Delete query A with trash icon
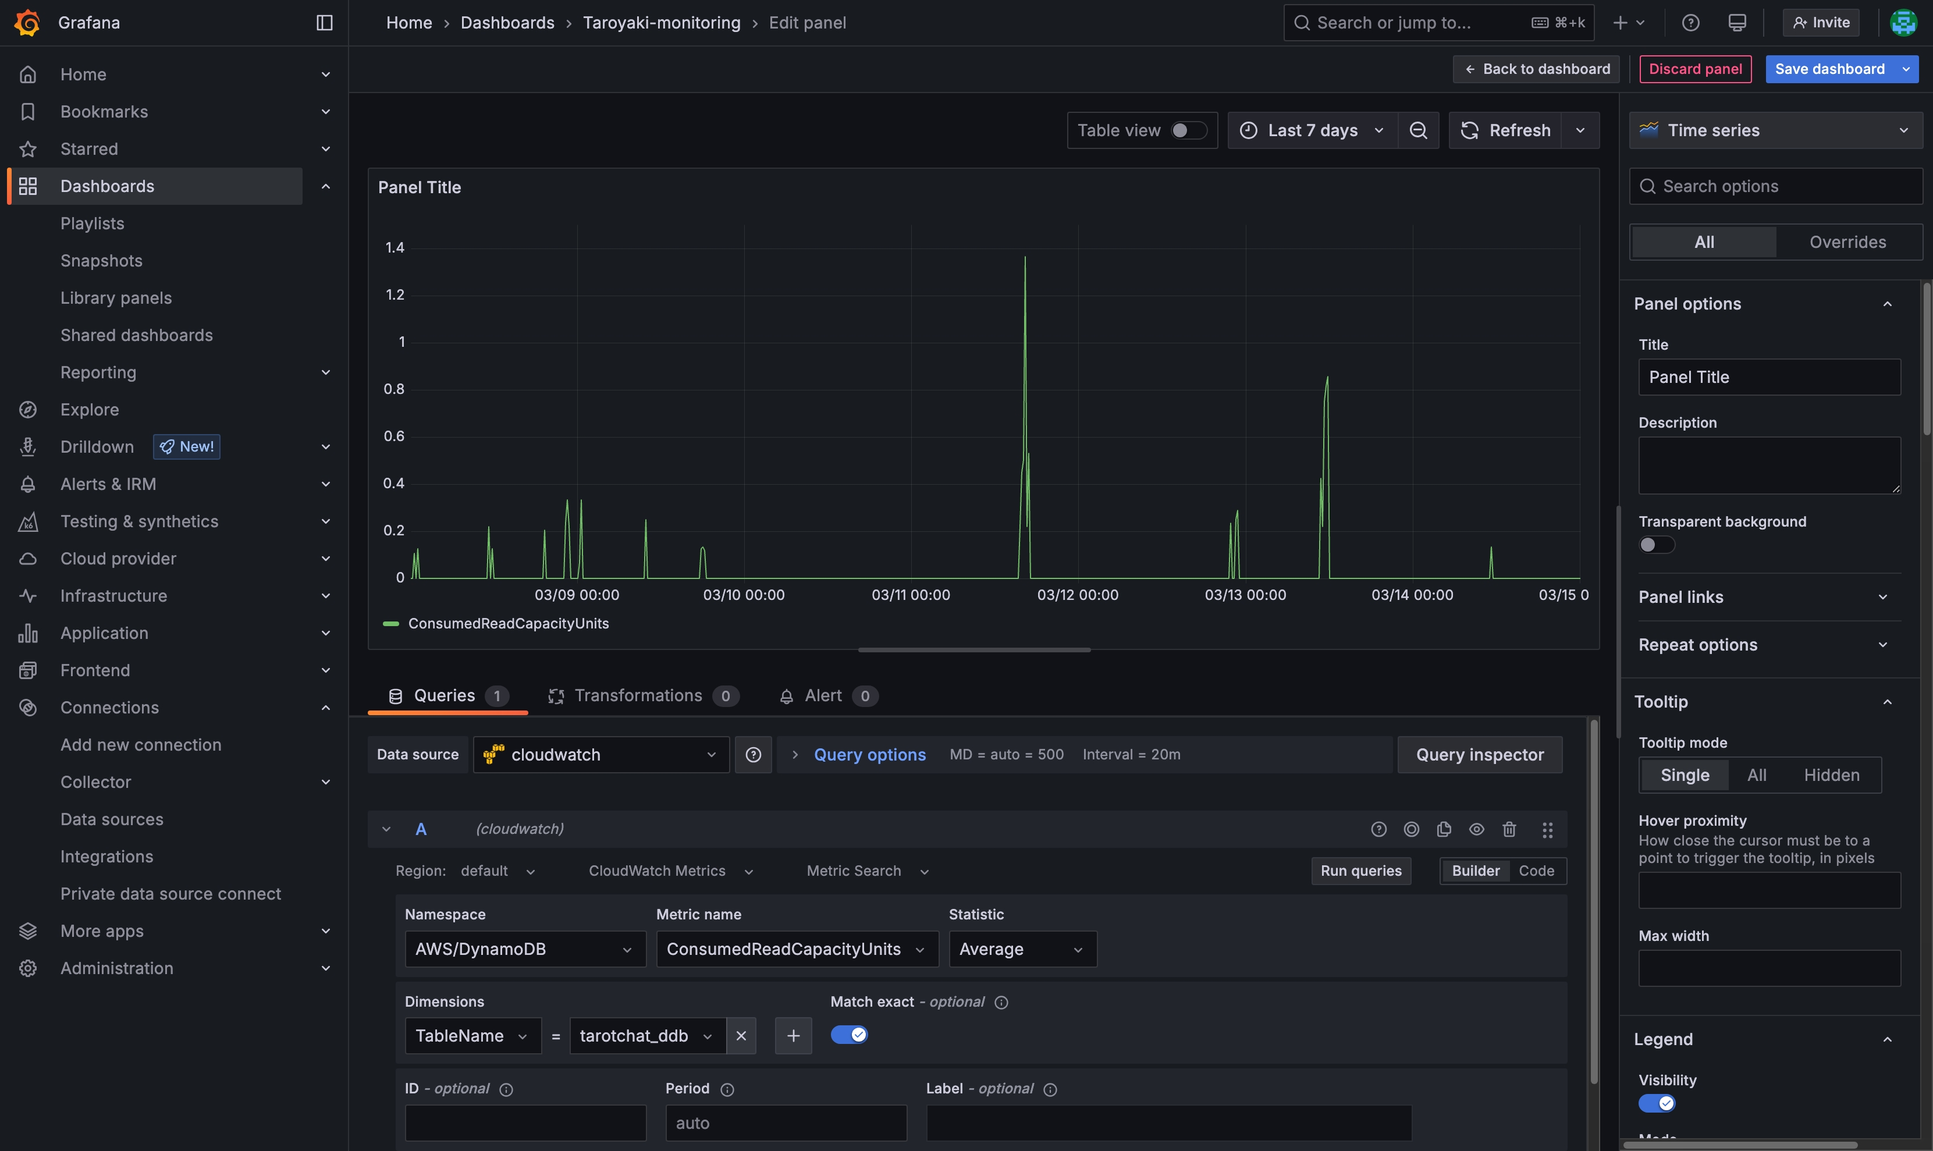Image resolution: width=1933 pixels, height=1151 pixels. (x=1508, y=829)
